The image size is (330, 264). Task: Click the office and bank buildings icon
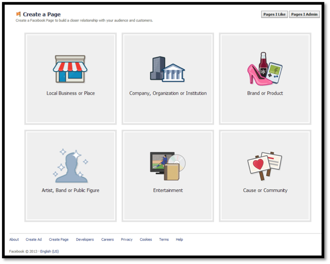pos(168,69)
